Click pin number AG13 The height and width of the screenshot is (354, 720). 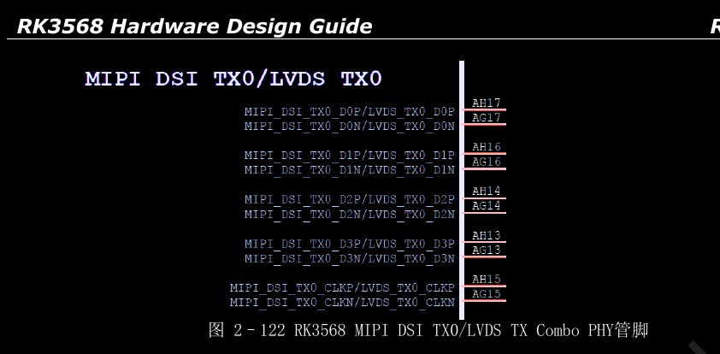pyautogui.click(x=487, y=251)
